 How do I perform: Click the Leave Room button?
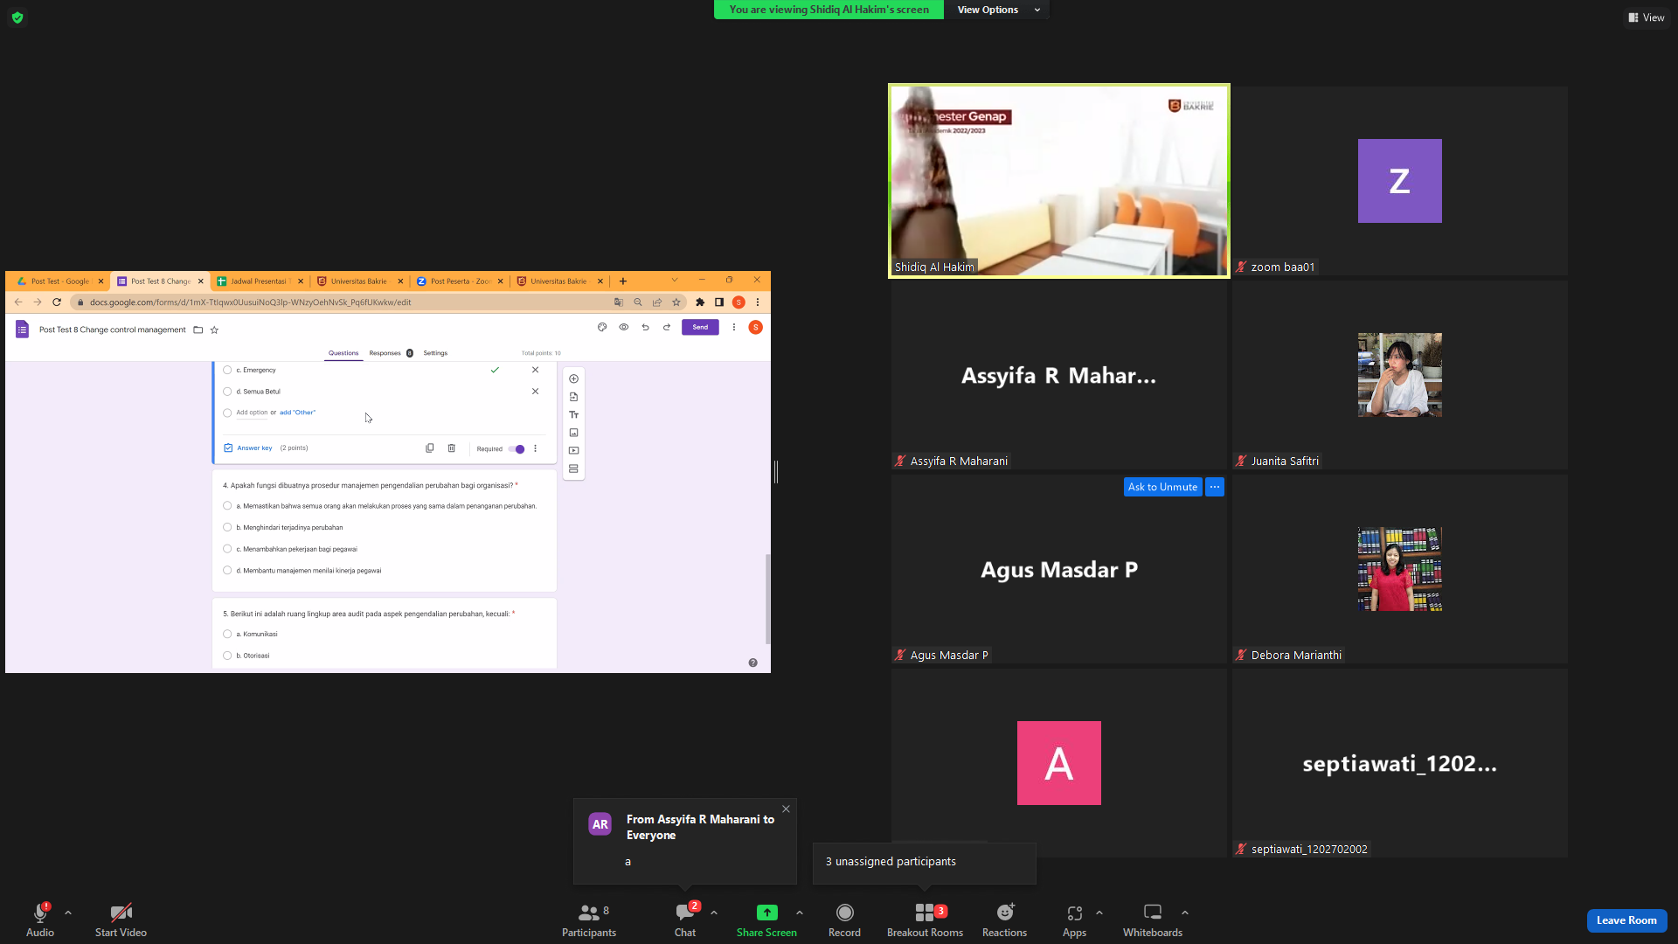pos(1626,920)
